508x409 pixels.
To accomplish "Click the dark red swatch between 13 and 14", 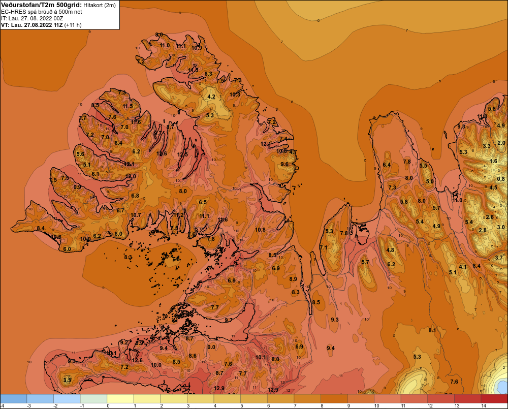I will point(467,399).
